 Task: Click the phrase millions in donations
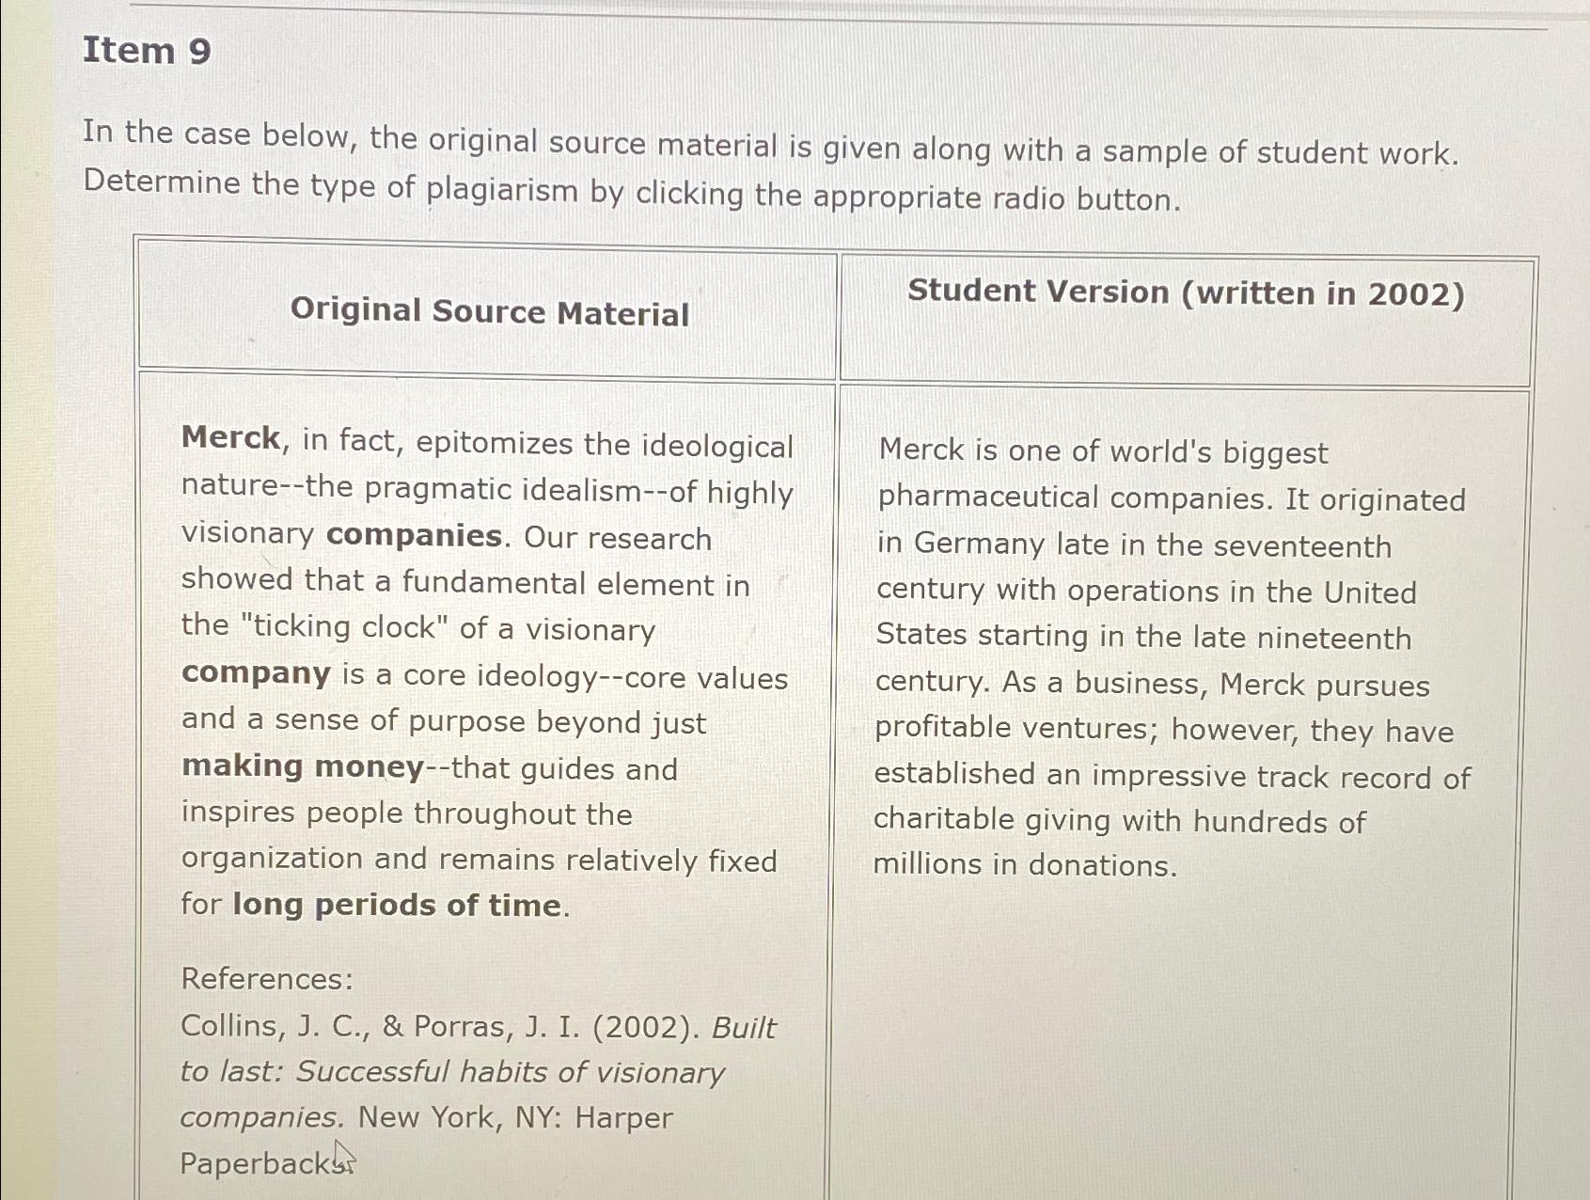(1025, 864)
